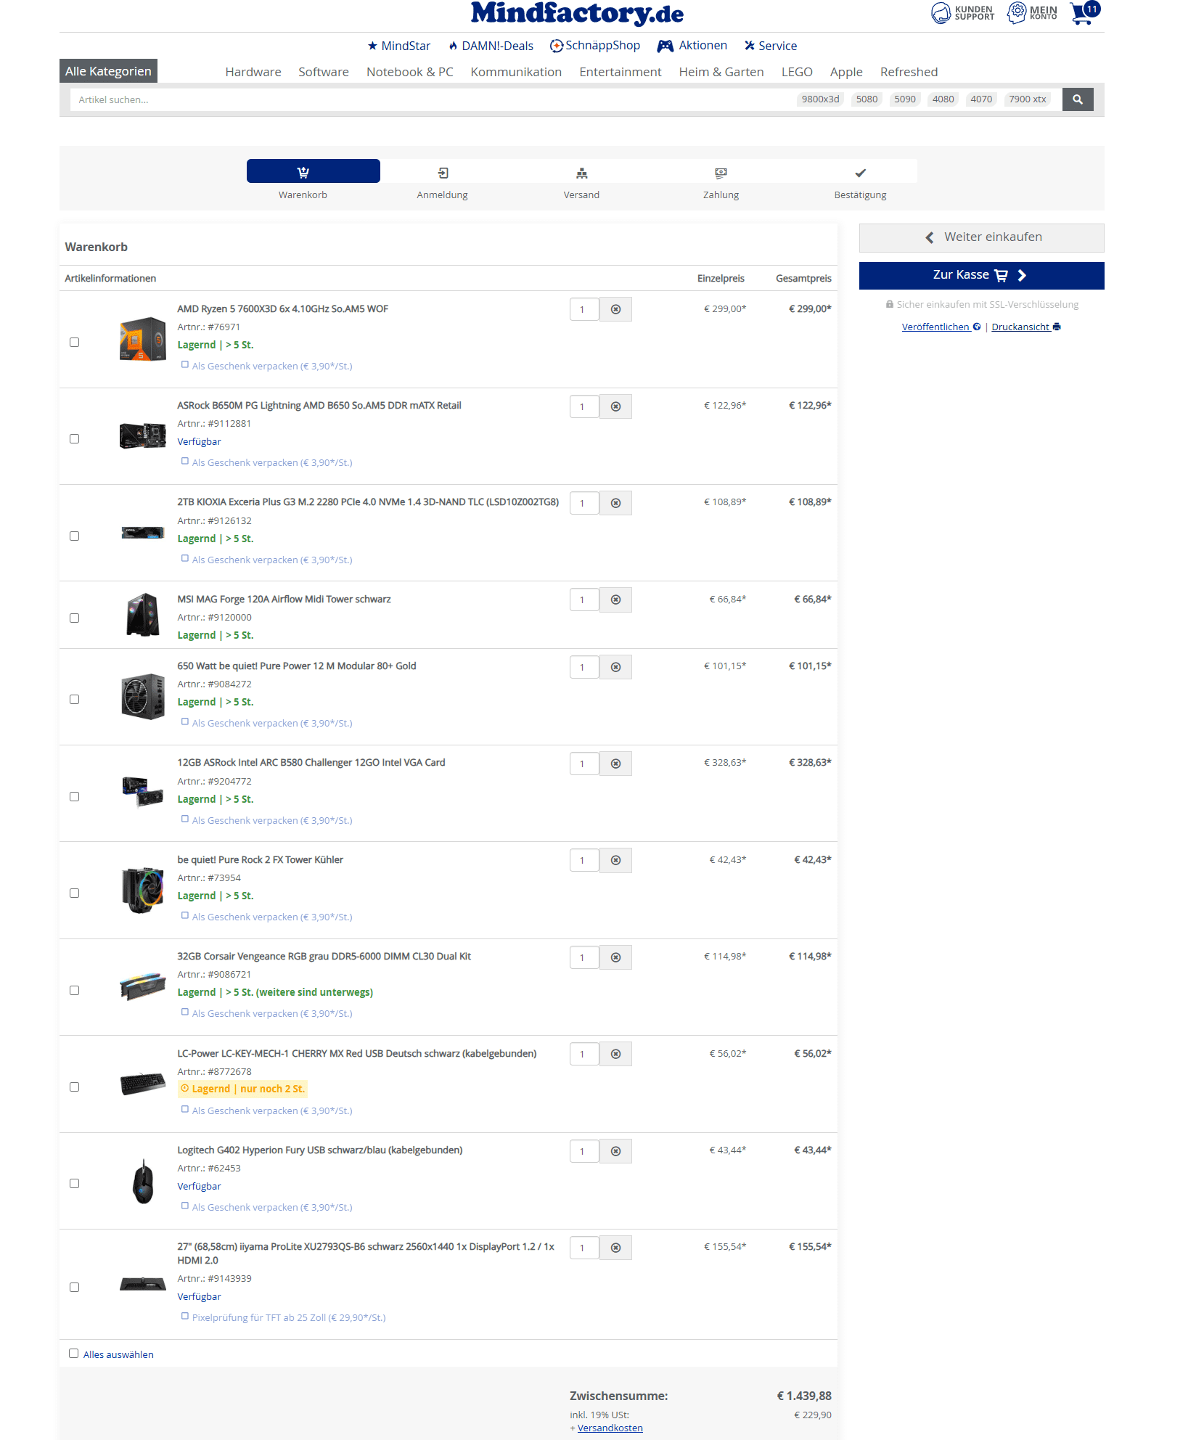Click the Anmeldung step icon
The width and height of the screenshot is (1204, 1440).
point(443,173)
